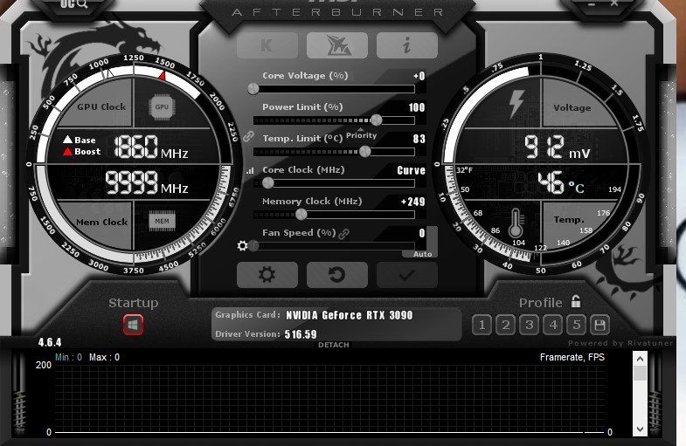Image resolution: width=686 pixels, height=446 pixels.
Task: Open fan settings gear beside Fan Speed
Action: [242, 245]
